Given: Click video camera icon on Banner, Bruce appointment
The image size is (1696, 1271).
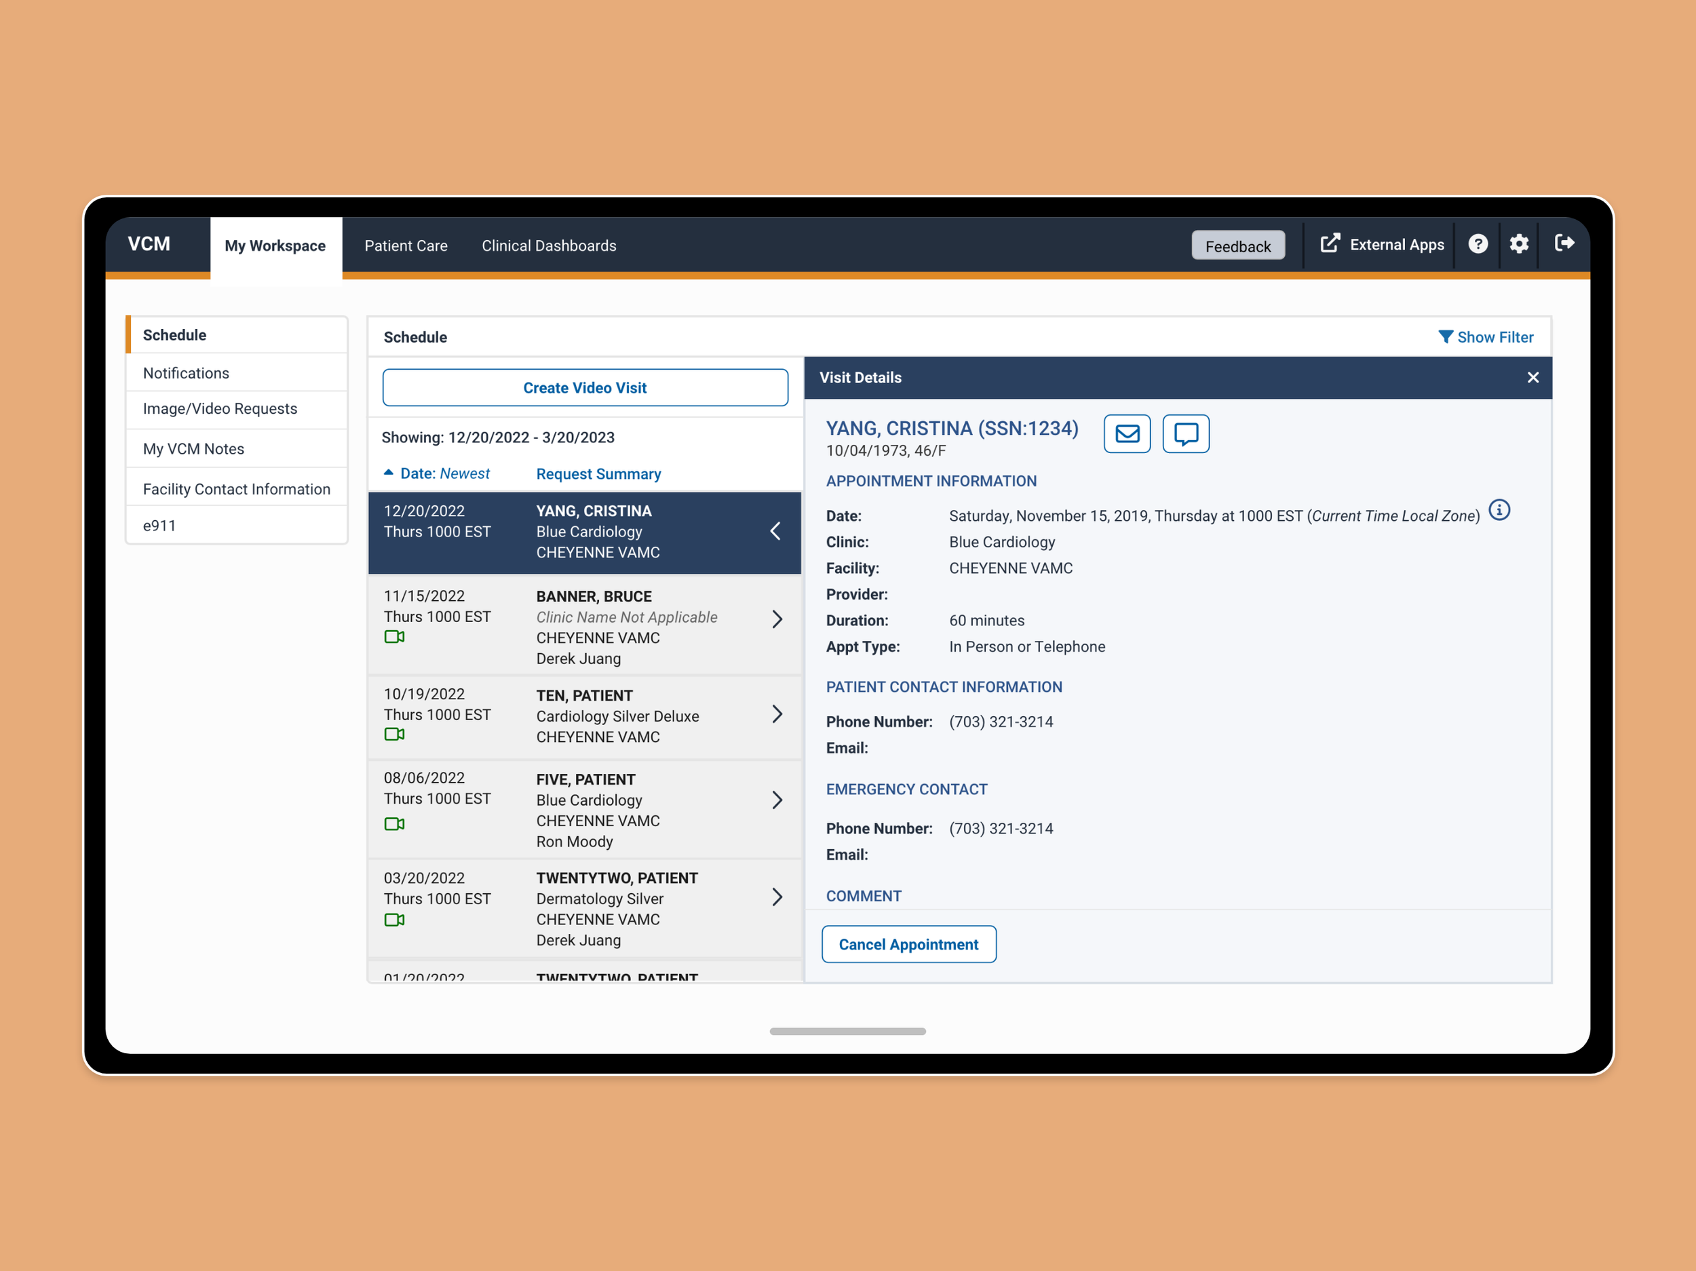Looking at the screenshot, I should [394, 637].
